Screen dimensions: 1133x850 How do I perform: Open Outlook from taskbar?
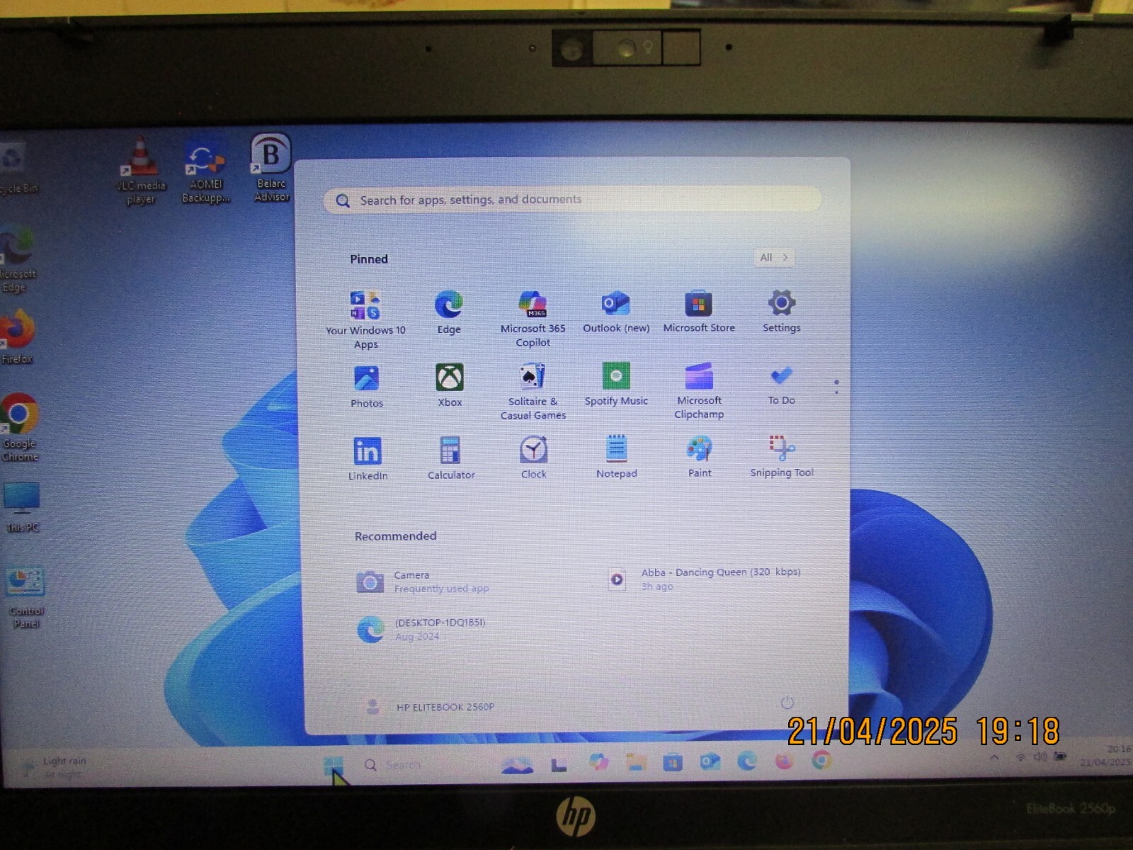[710, 761]
